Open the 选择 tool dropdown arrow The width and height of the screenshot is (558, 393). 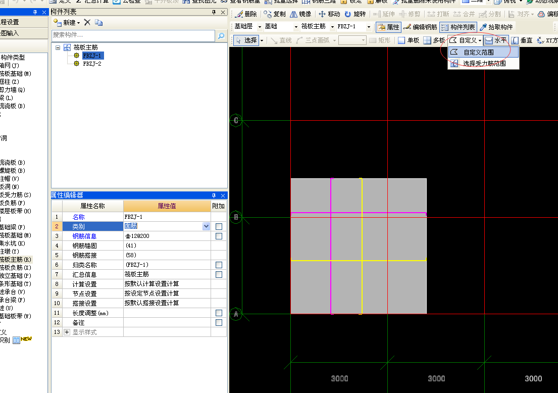pos(262,40)
